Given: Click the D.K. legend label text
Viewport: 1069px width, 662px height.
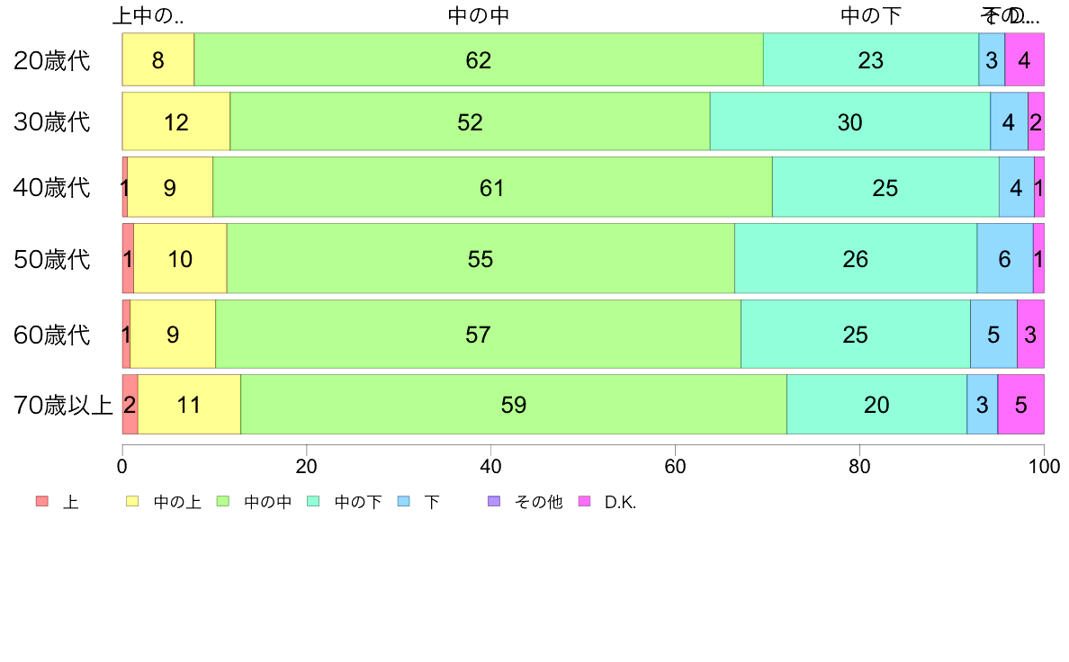Looking at the screenshot, I should [620, 503].
